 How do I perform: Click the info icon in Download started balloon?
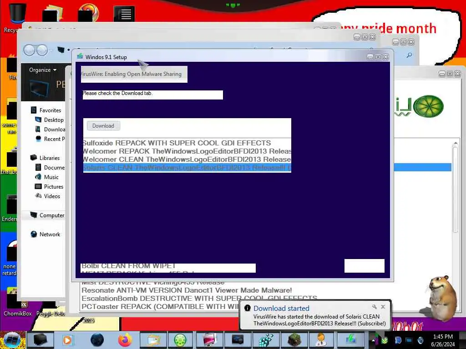[247, 308]
